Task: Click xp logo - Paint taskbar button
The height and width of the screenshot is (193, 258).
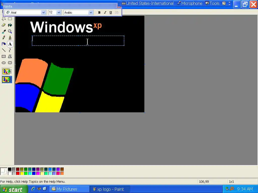Action: (x=110, y=189)
